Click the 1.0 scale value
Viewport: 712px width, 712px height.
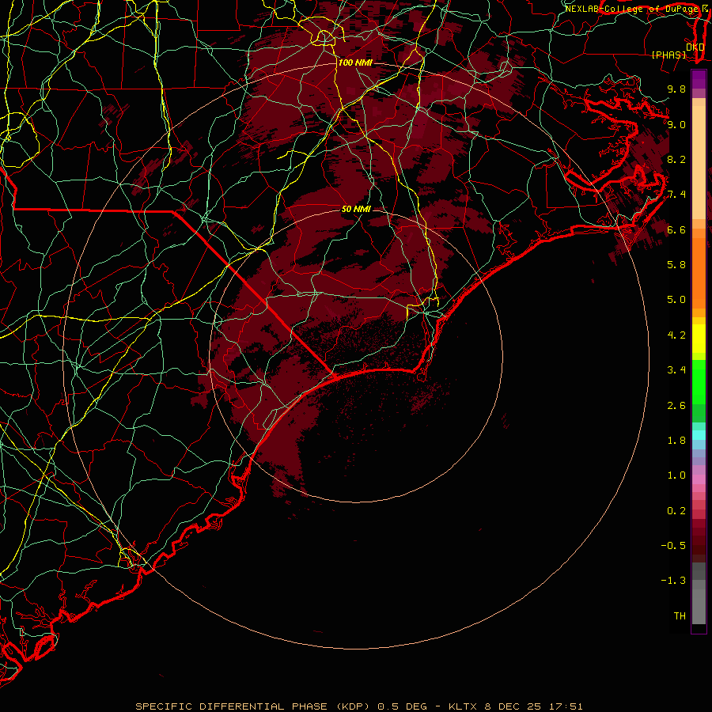[676, 475]
